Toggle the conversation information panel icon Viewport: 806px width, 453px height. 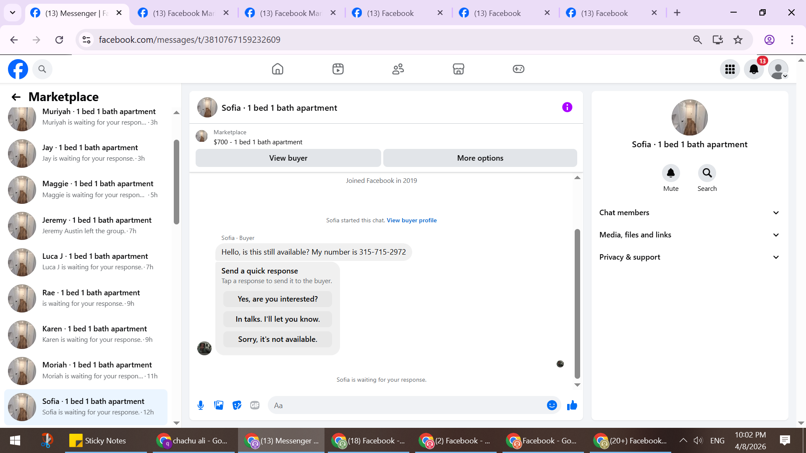point(567,107)
